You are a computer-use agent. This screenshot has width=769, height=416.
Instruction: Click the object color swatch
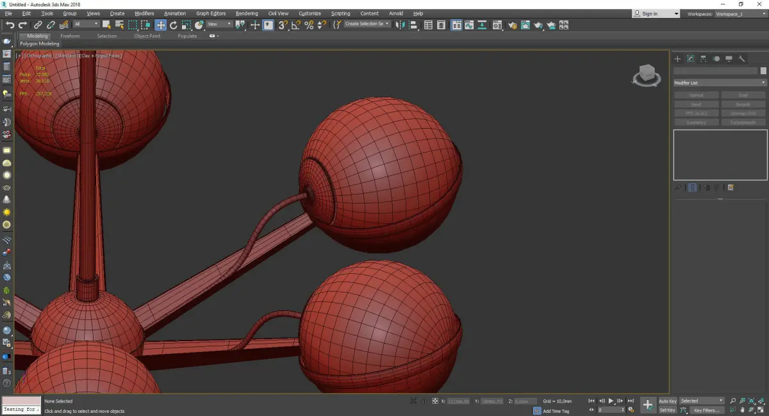(763, 71)
